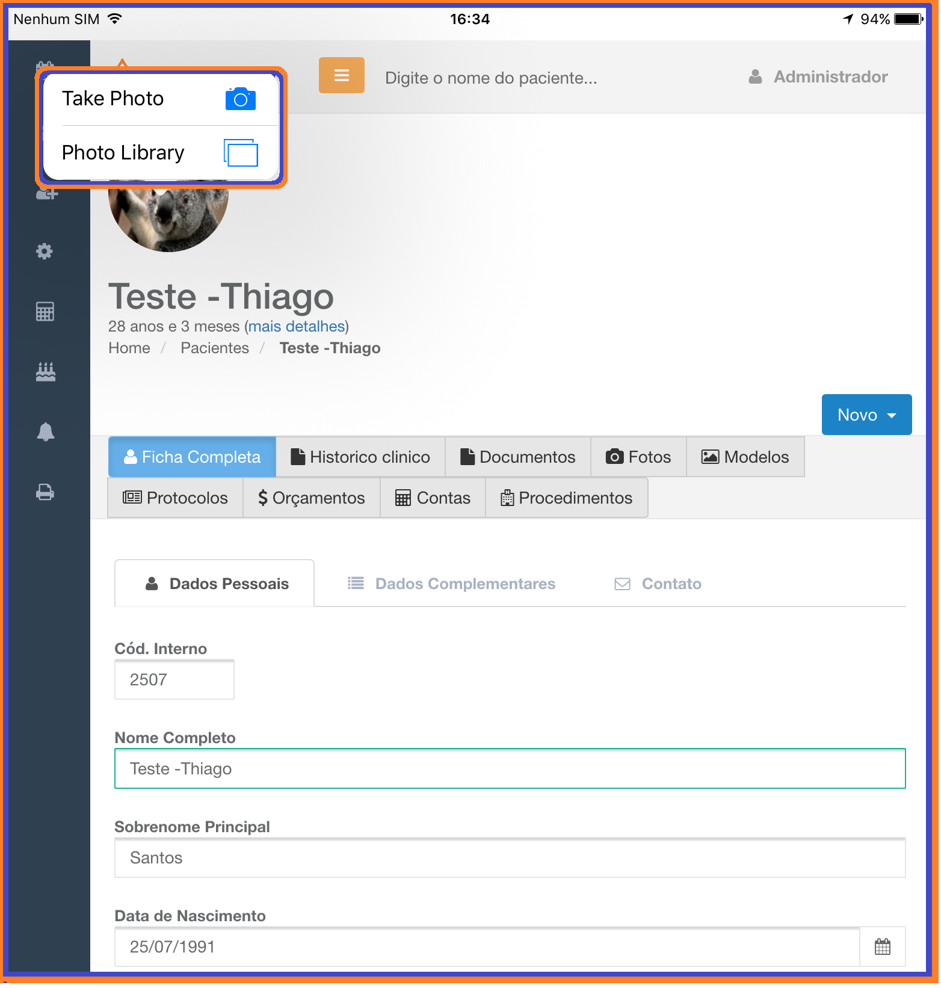Viewport: 941px width, 988px height.
Task: Go to Pacientes in breadcrumb
Action: coord(215,348)
